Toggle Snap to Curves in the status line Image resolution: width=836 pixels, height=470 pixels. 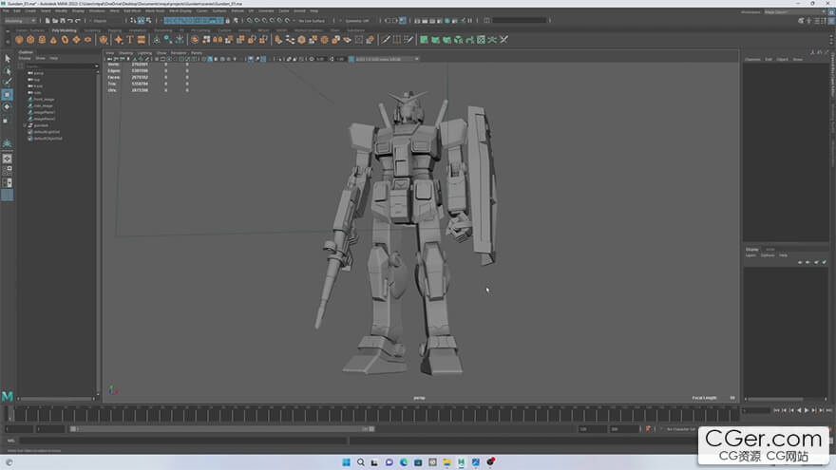(257, 21)
